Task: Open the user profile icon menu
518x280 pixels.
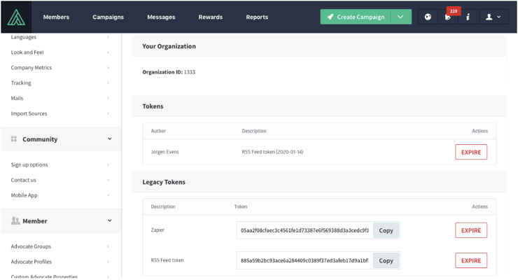Action: click(493, 17)
